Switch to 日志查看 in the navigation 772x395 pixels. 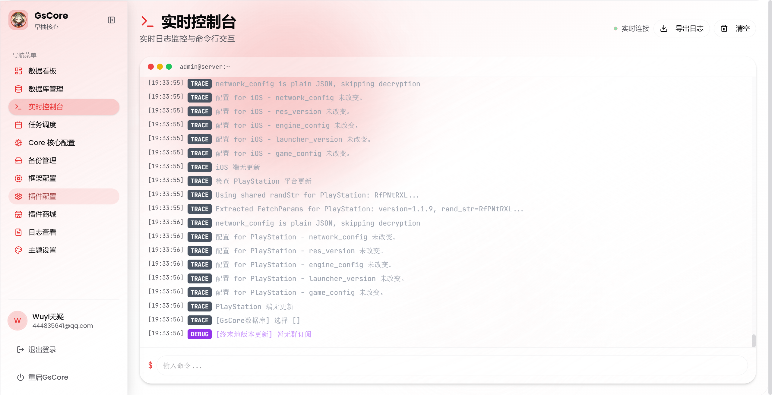tap(42, 232)
